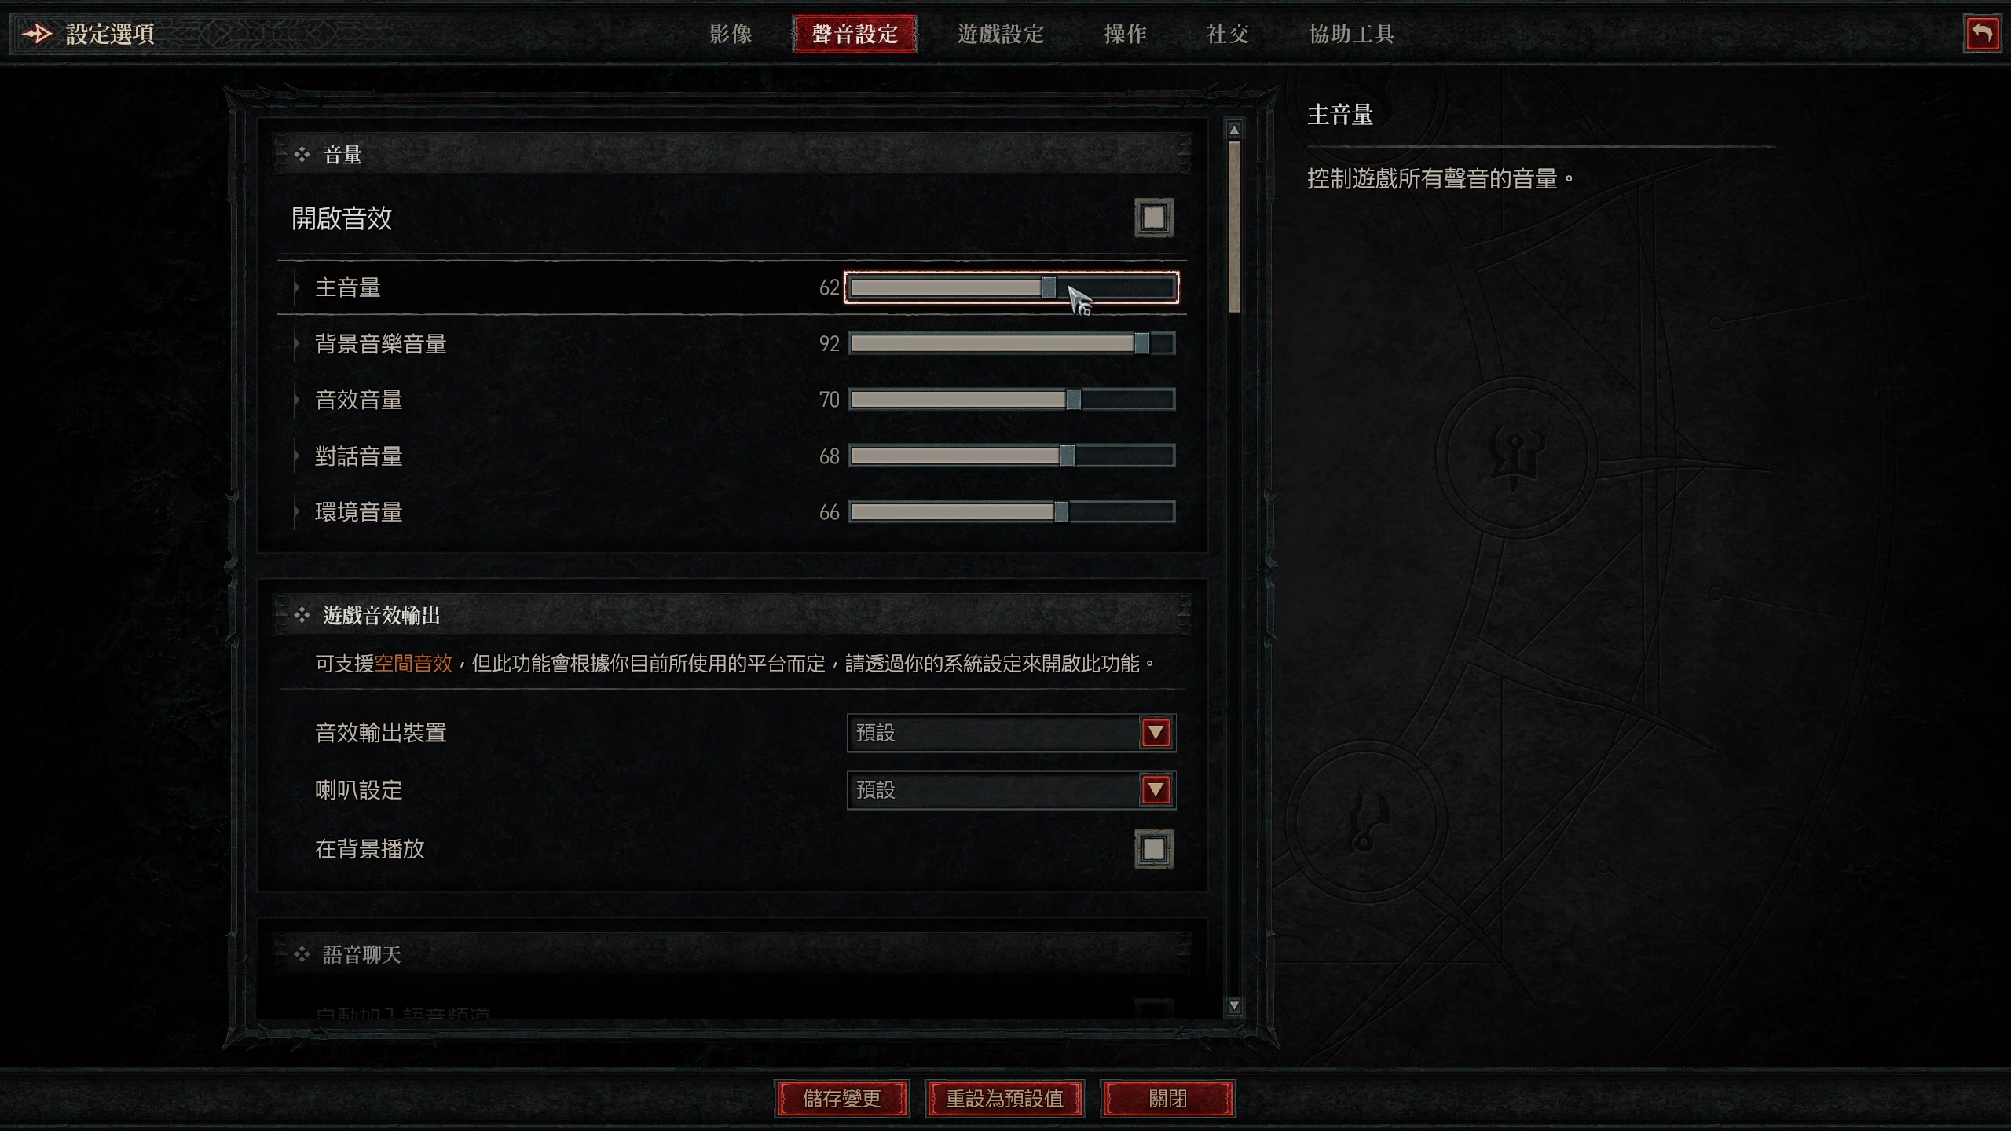
Task: Open the 音效輸出裝置 dropdown arrow
Action: tap(1156, 733)
